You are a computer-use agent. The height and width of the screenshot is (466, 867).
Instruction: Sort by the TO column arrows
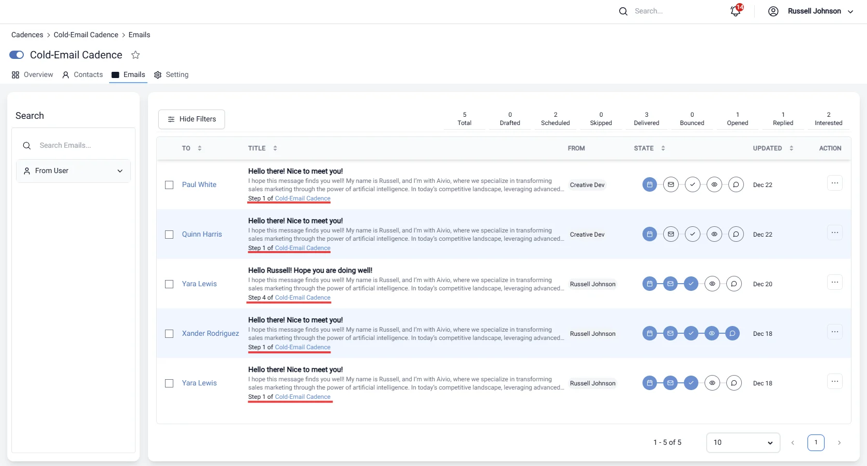tap(200, 148)
